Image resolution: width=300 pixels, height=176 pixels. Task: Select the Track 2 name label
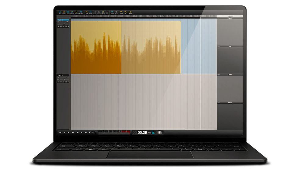point(63,75)
